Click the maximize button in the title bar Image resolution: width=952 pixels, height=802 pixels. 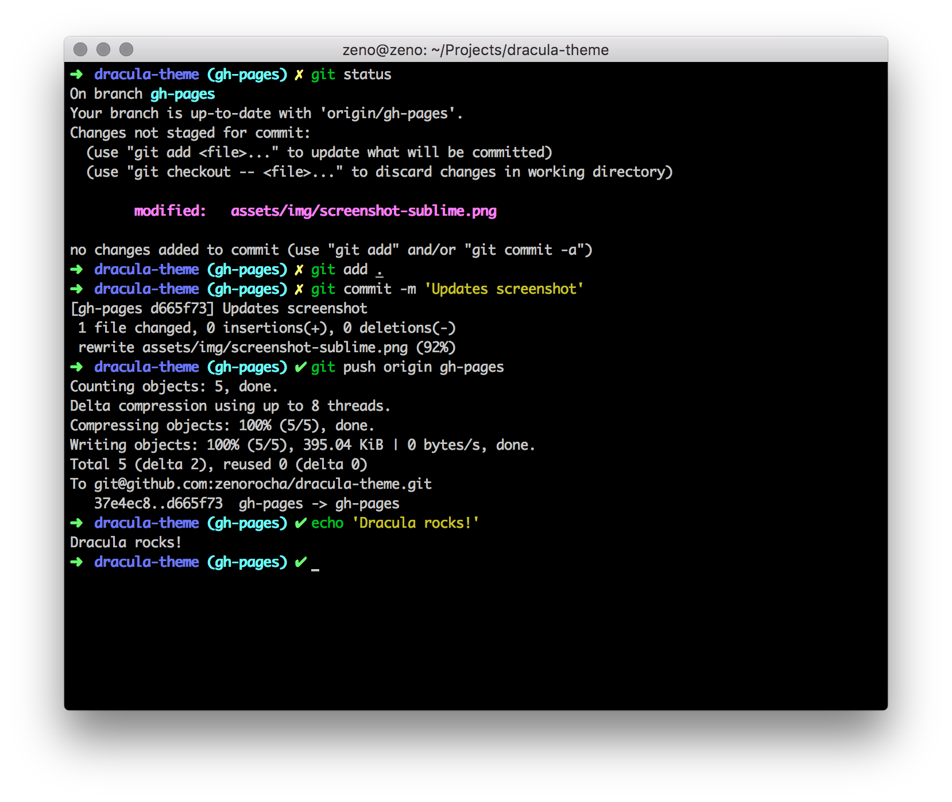[126, 50]
